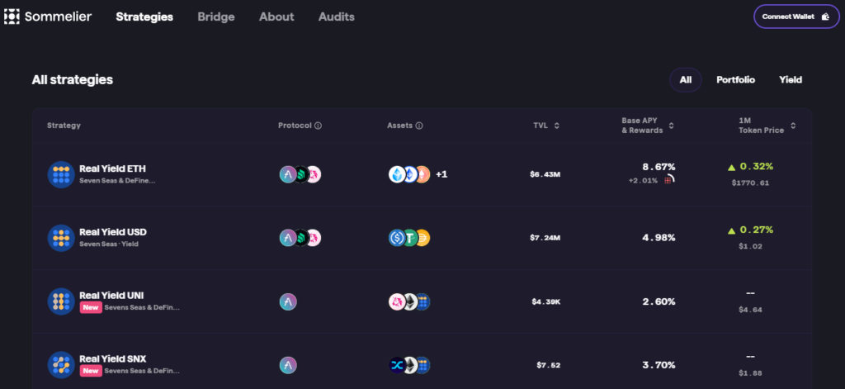Open the Audits nav tab

pos(336,17)
